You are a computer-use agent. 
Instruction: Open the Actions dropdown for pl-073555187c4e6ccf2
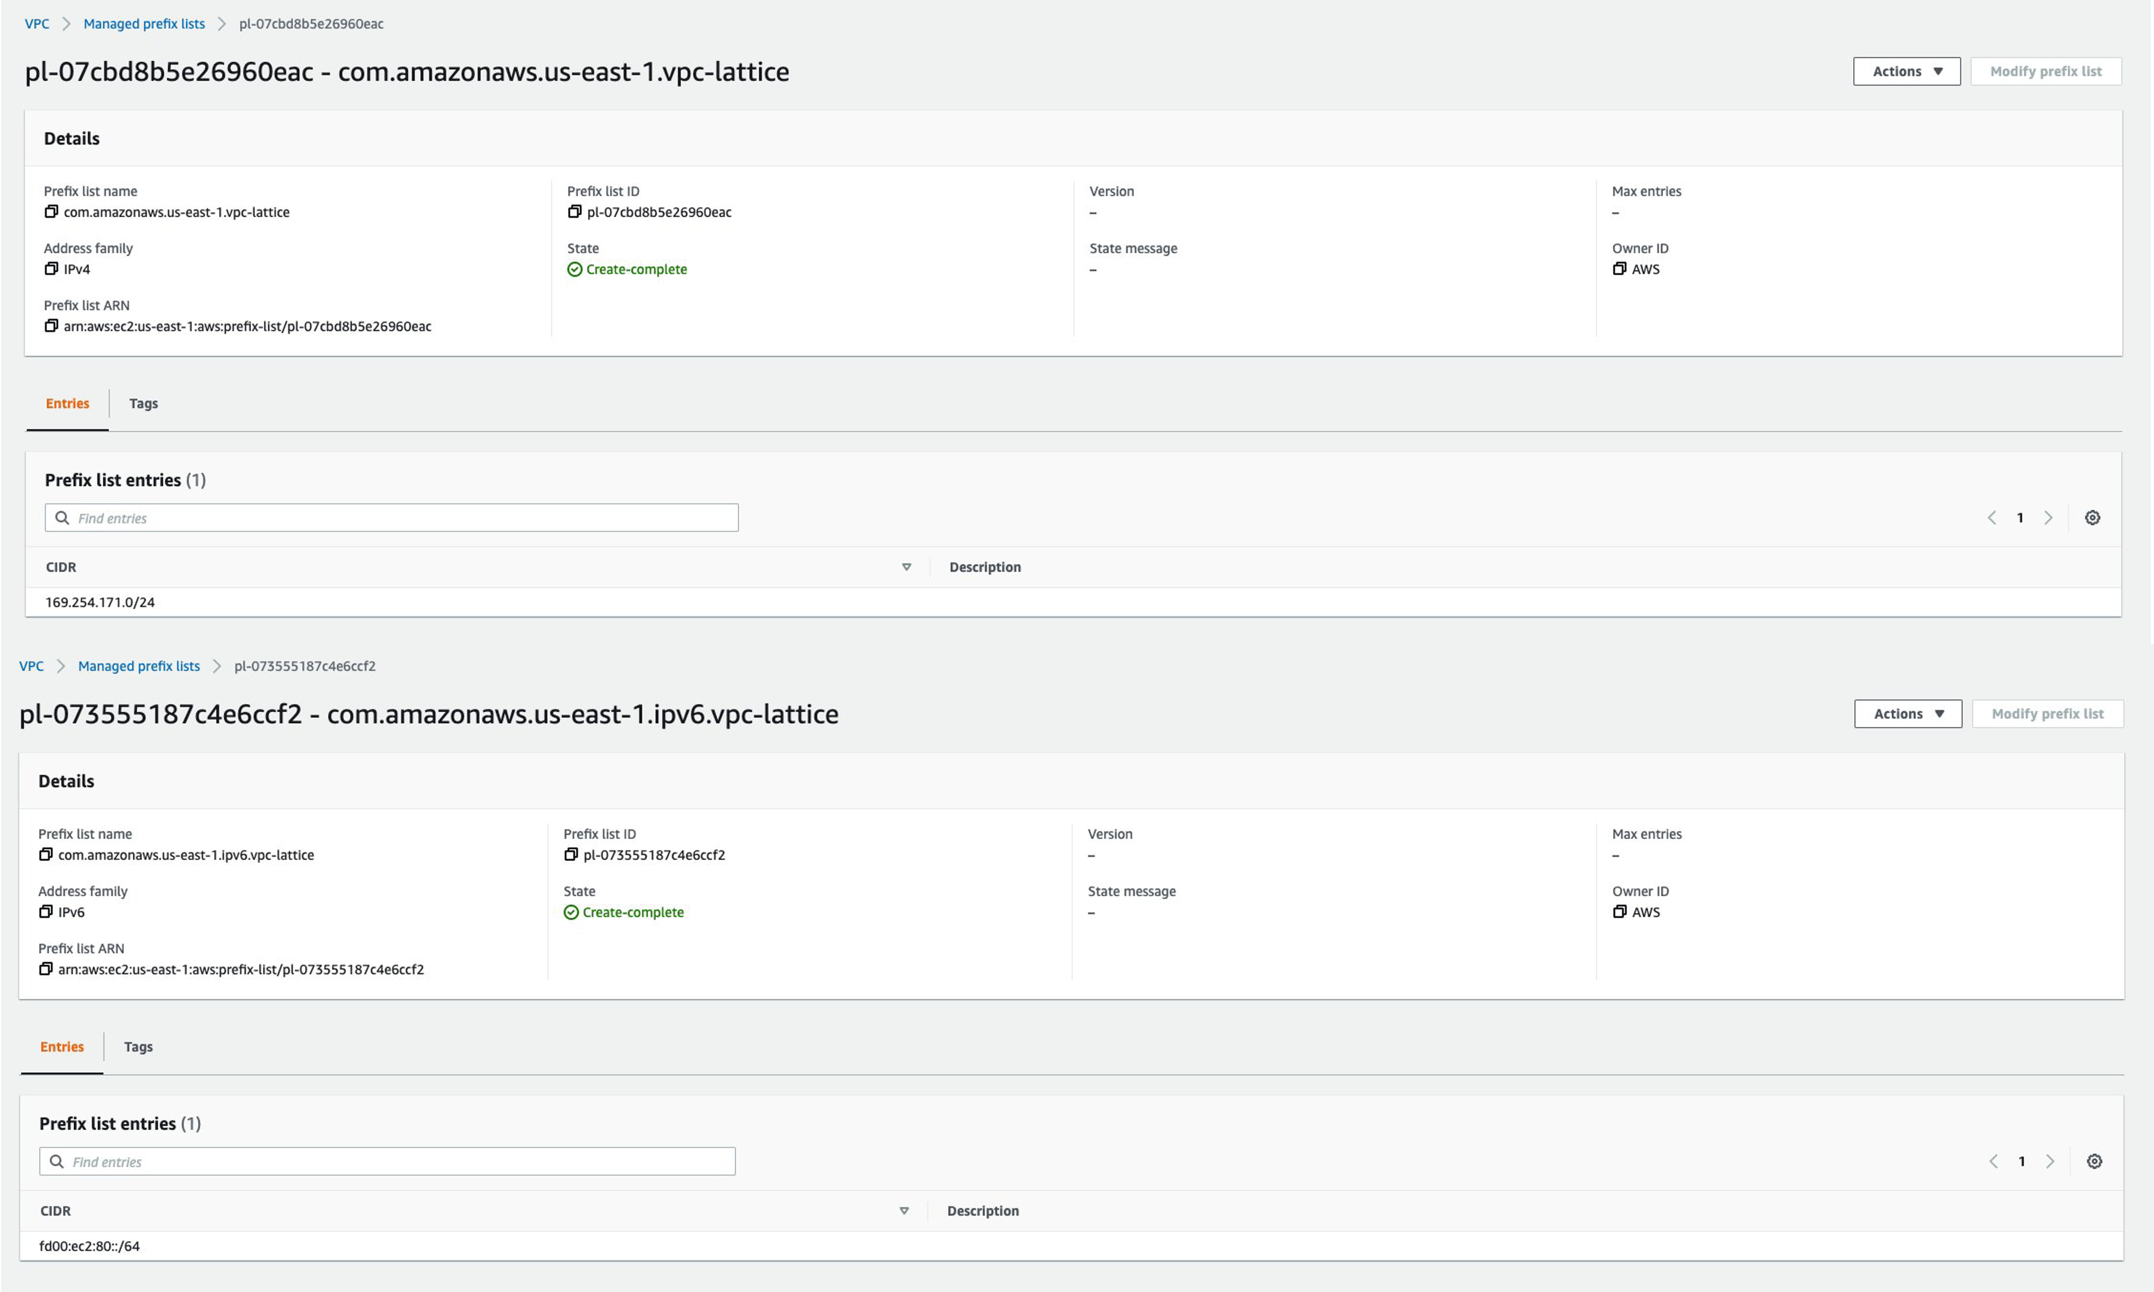point(1906,713)
